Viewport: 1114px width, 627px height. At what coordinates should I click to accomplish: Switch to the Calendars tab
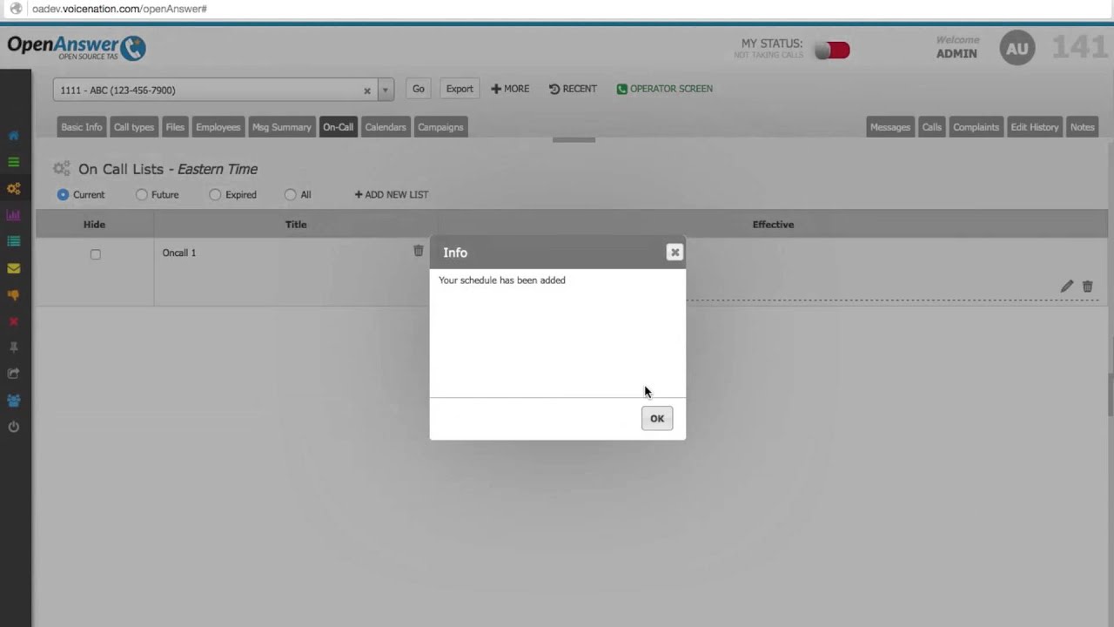coord(386,127)
